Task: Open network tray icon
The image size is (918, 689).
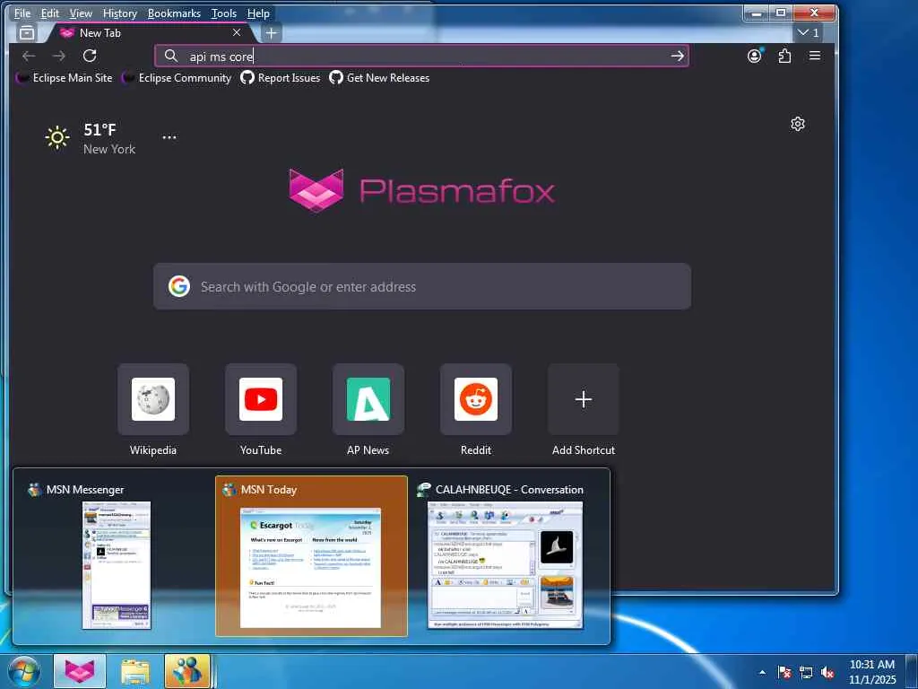Action: pyautogui.click(x=806, y=672)
